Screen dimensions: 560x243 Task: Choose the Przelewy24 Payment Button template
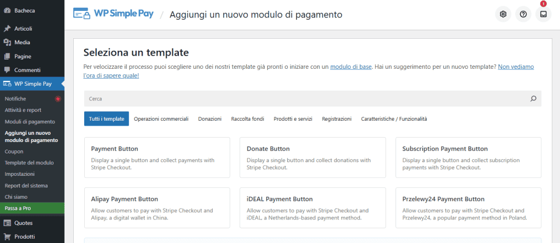(x=468, y=208)
